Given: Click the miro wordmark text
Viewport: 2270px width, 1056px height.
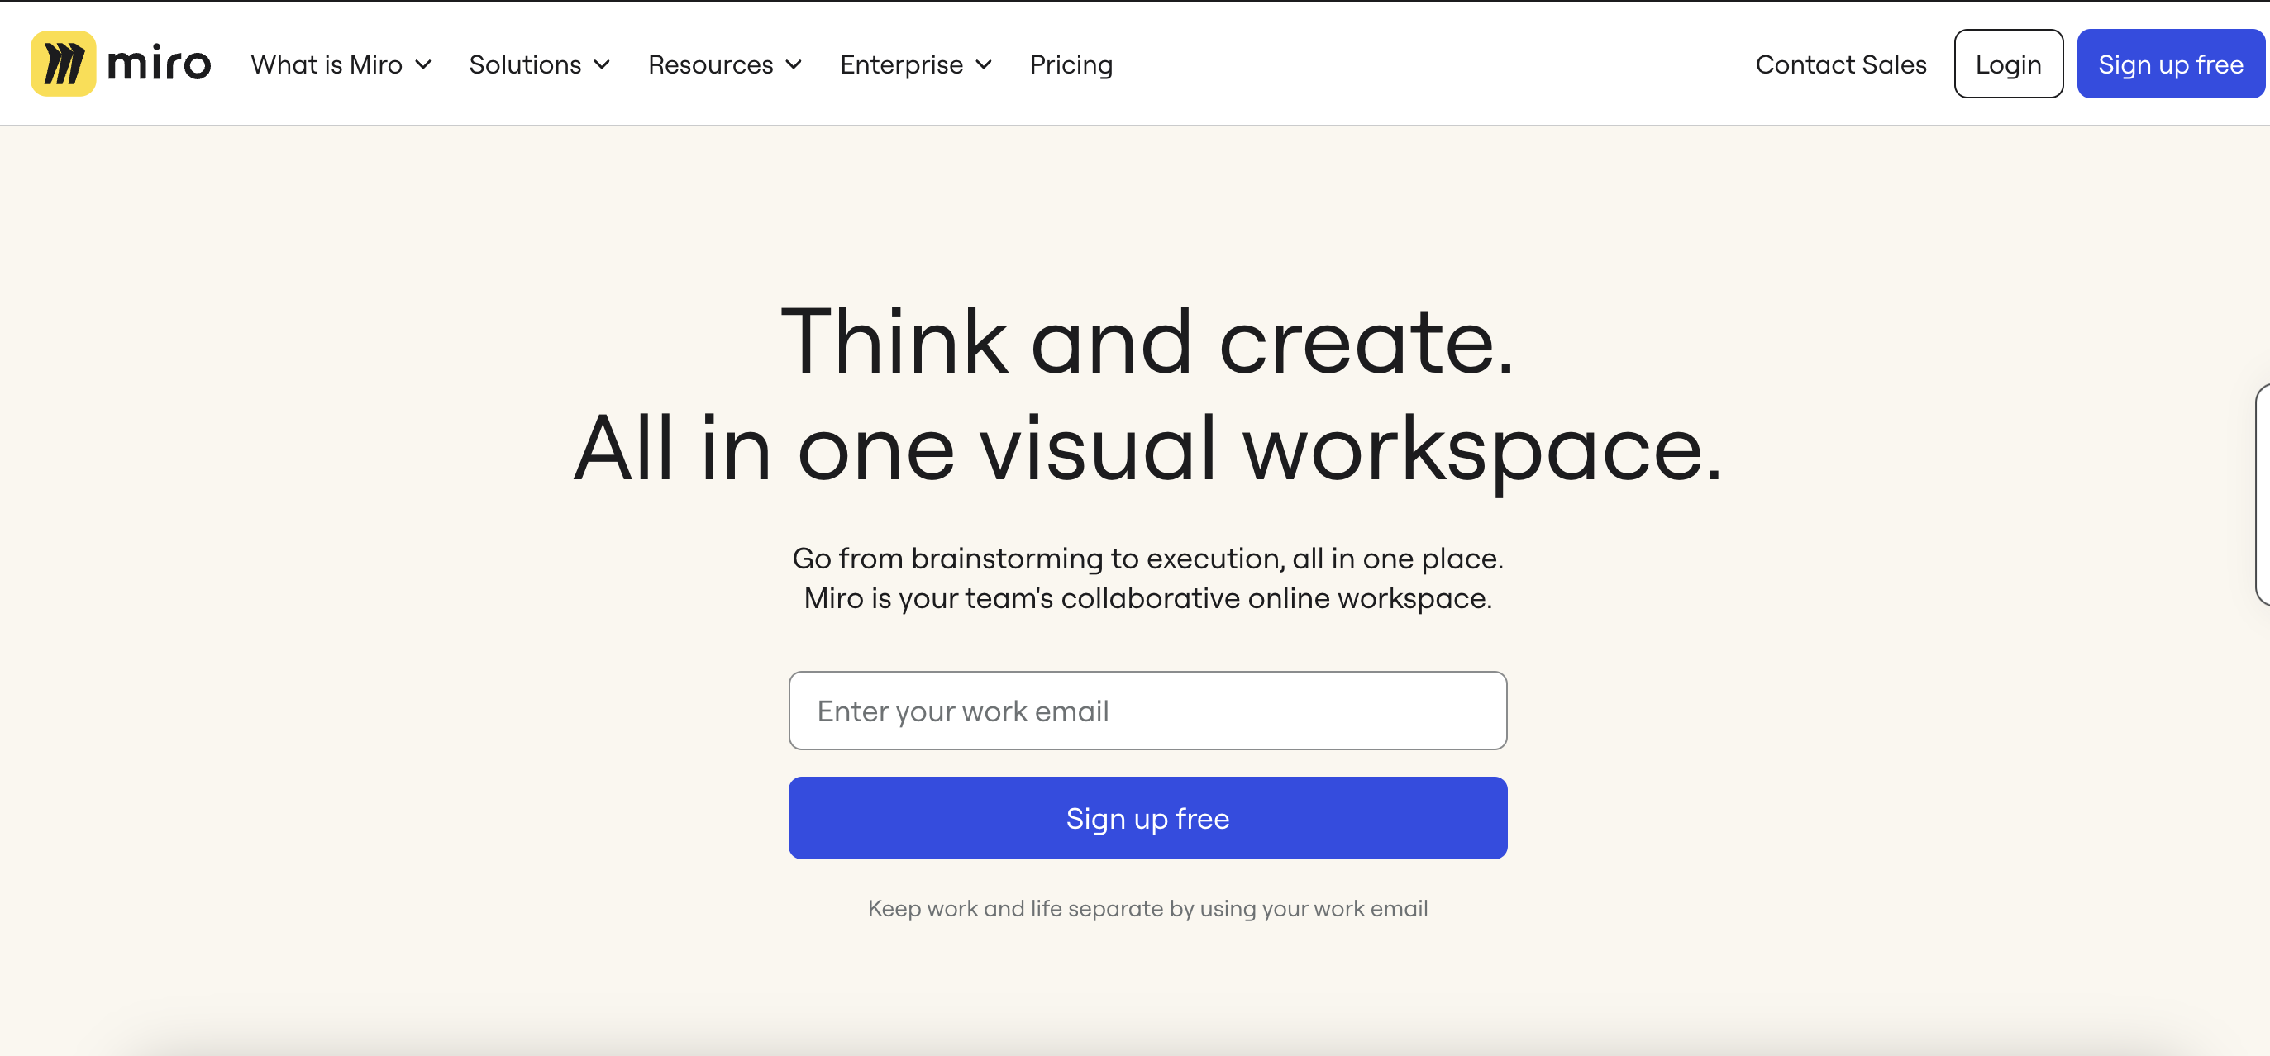Looking at the screenshot, I should tap(159, 64).
